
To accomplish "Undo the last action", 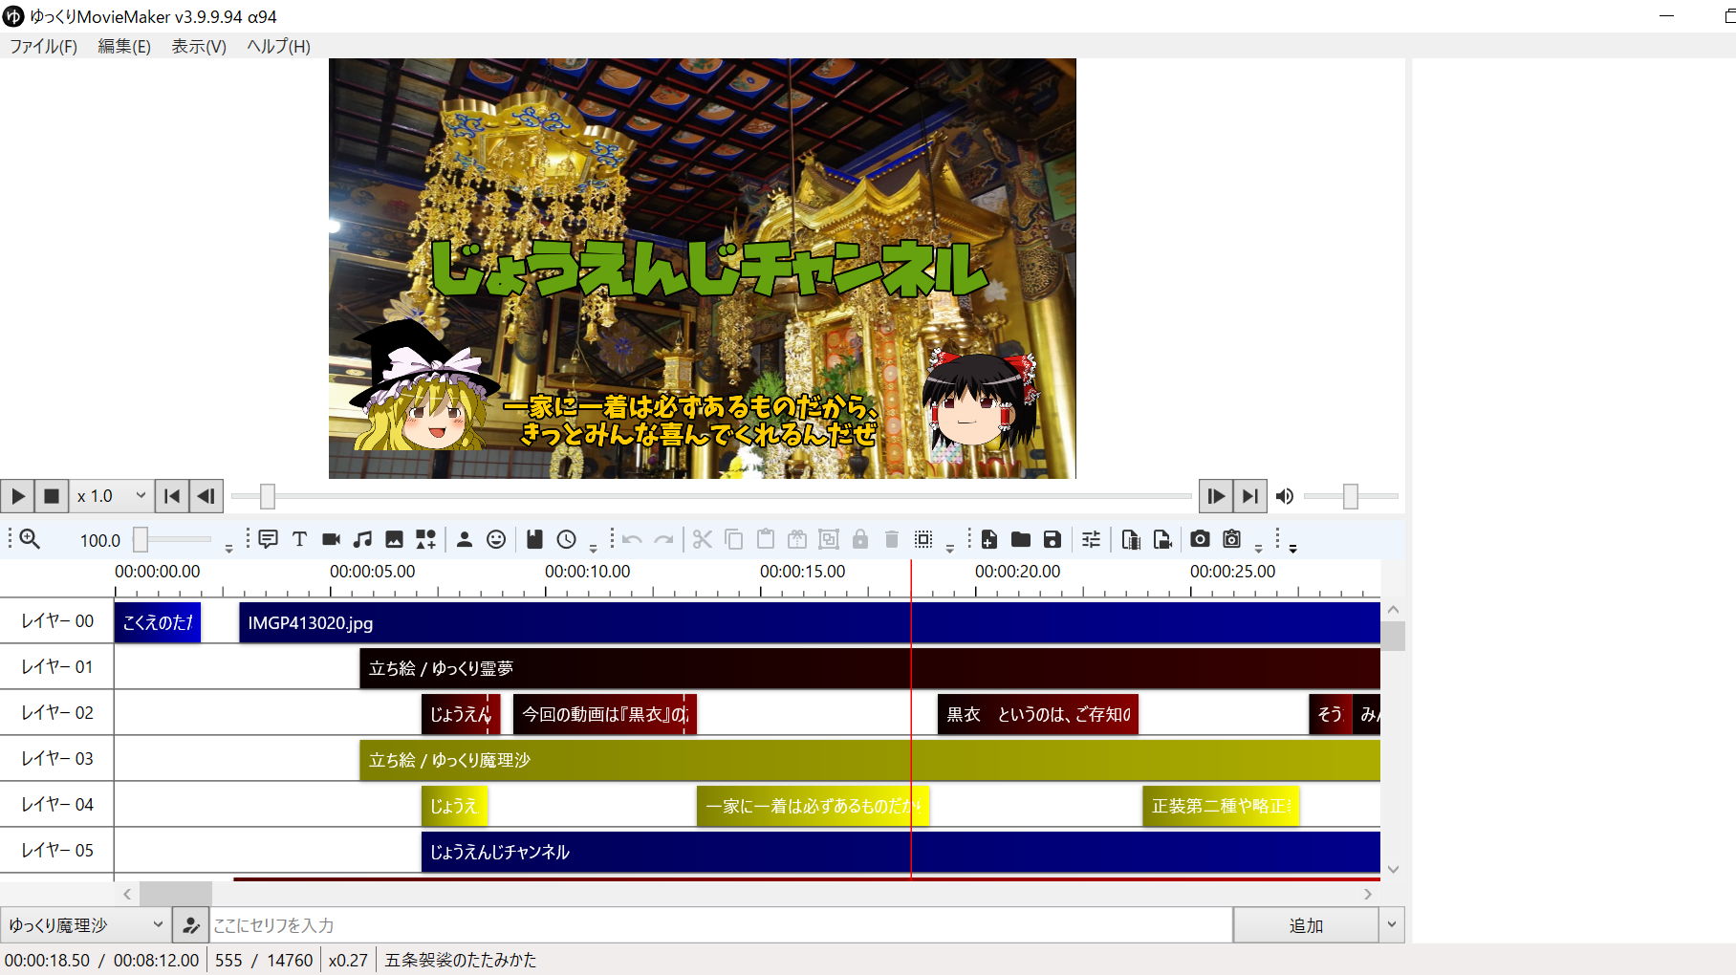I will 632,539.
